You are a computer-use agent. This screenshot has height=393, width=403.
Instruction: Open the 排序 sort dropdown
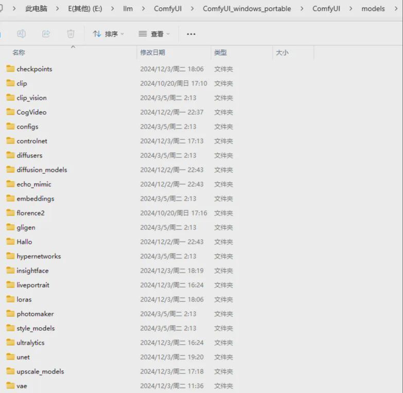tap(108, 34)
